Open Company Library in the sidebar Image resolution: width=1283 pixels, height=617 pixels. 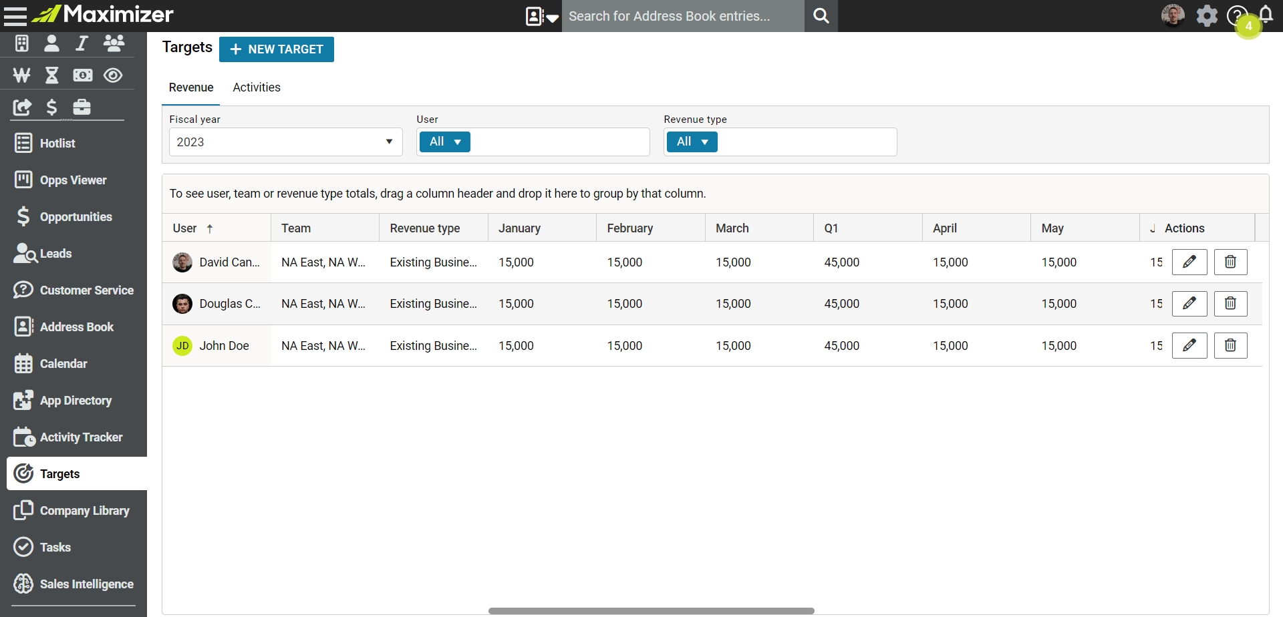coord(74,510)
